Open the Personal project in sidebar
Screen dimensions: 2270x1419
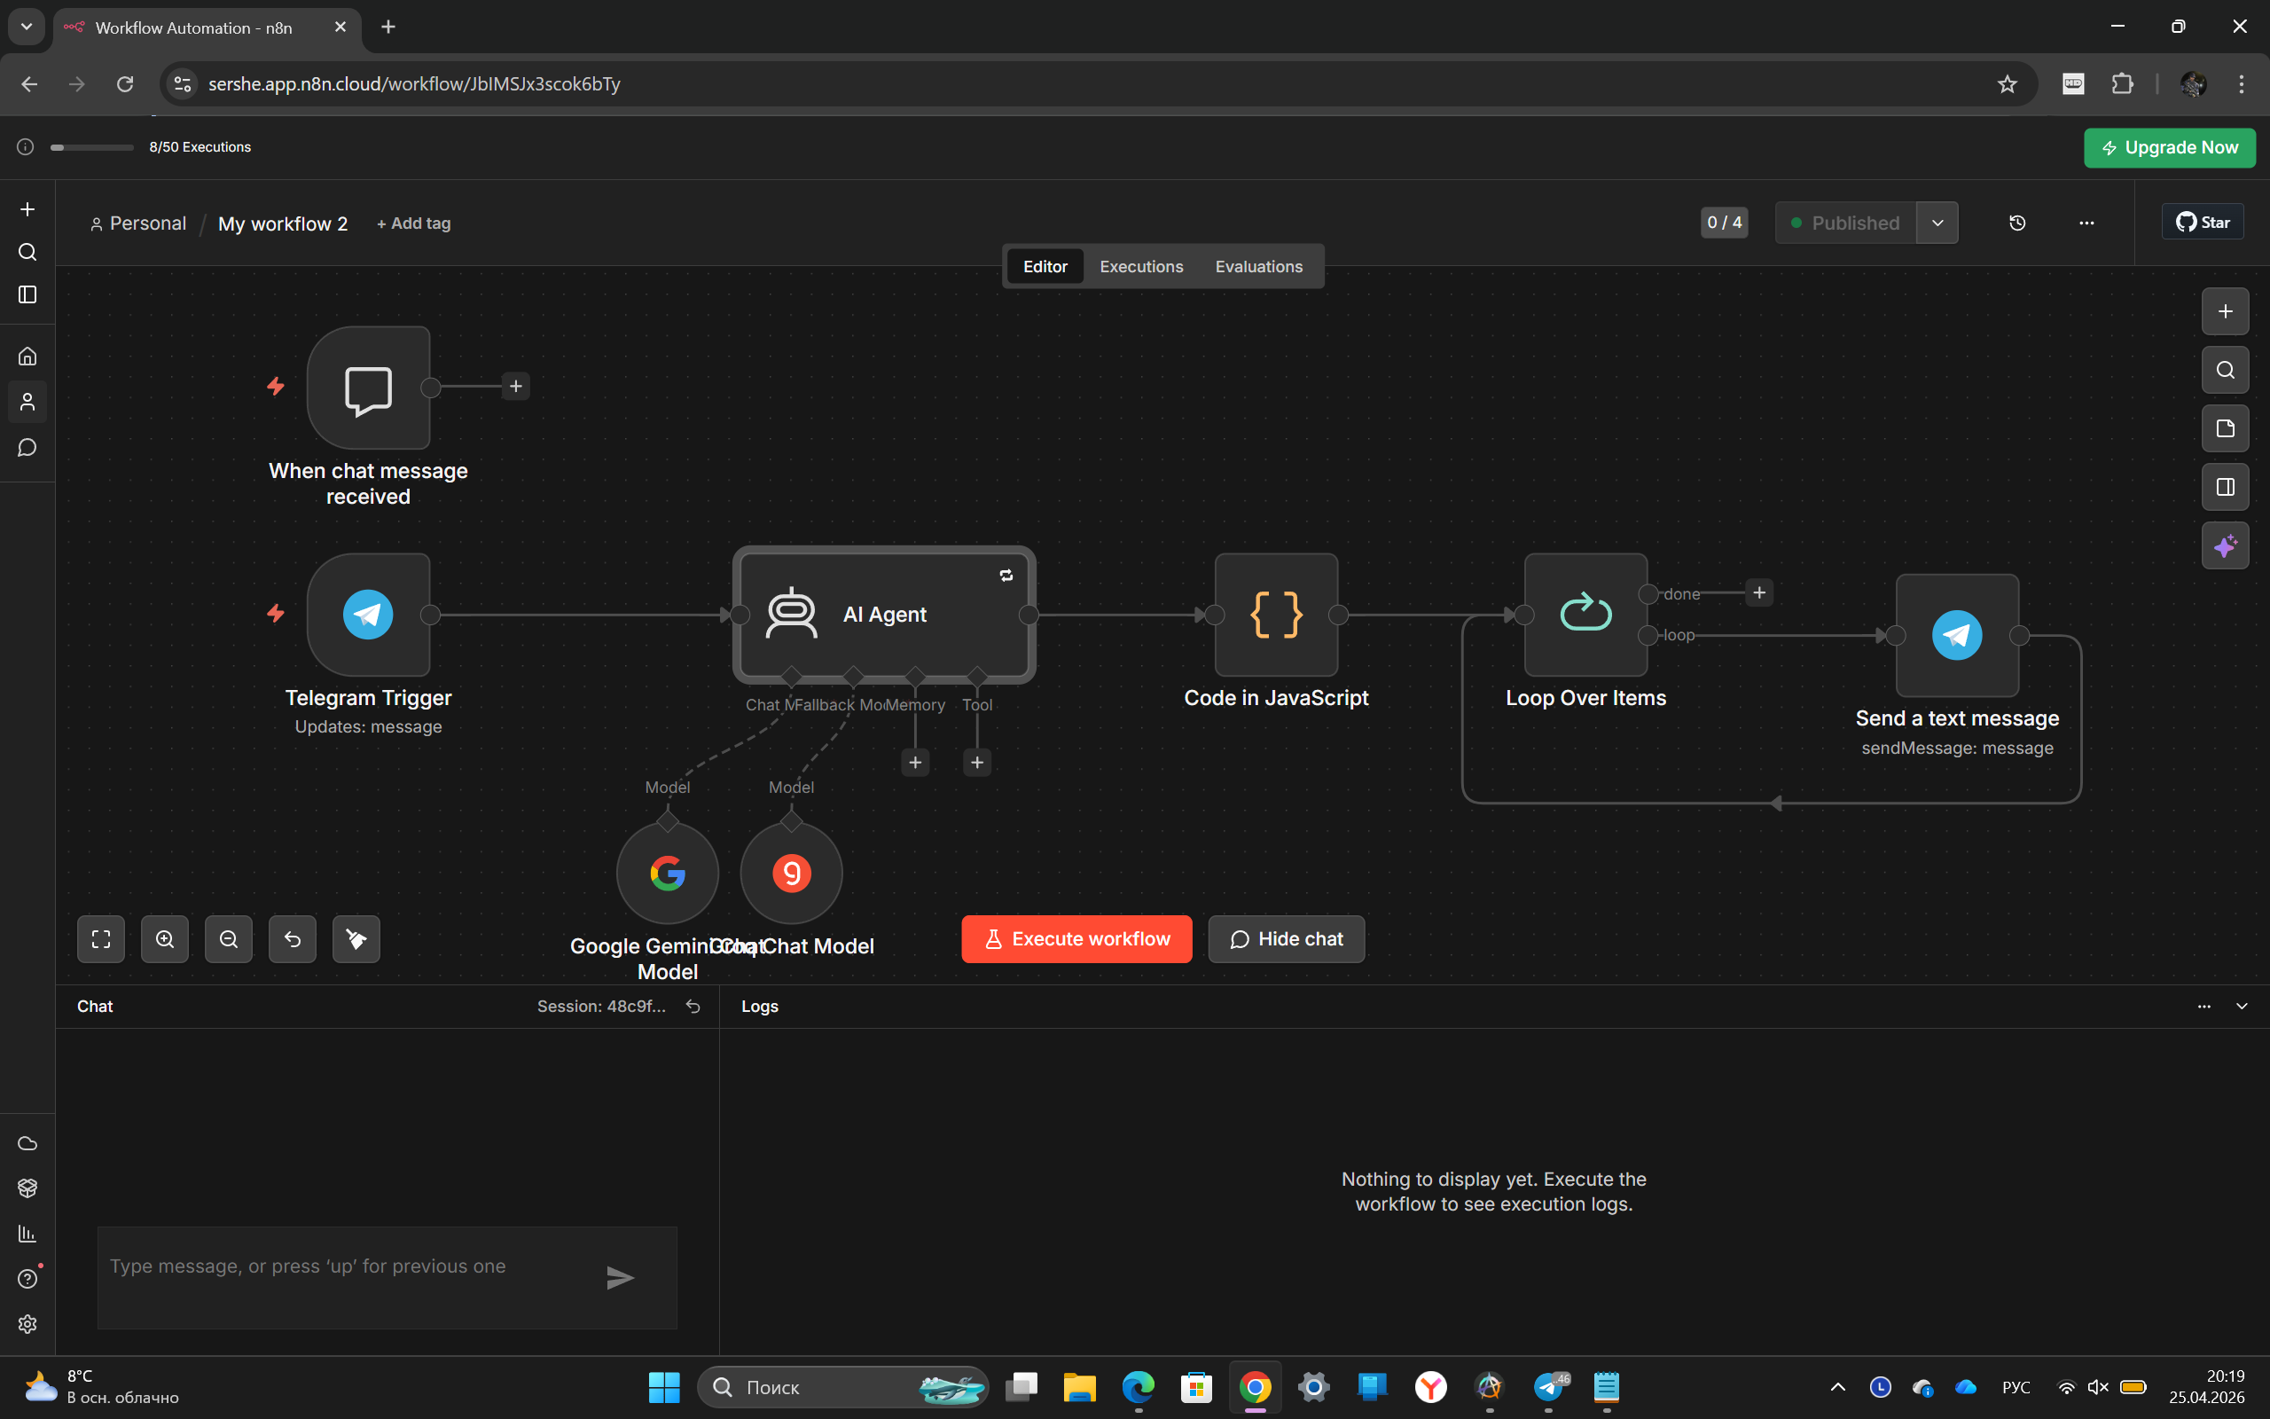pos(27,403)
